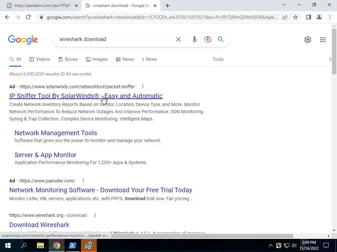Open options for the paessler.com ad
This screenshot has height=252, width=337.
point(83,181)
